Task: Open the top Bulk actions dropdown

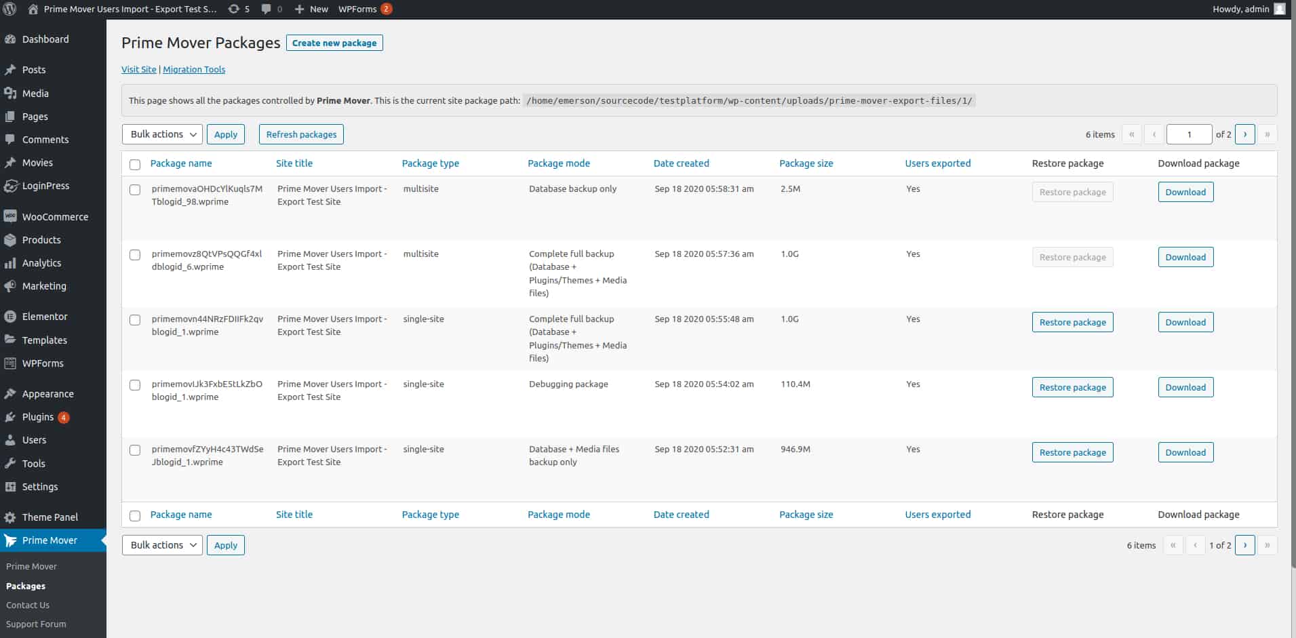Action: pos(162,134)
